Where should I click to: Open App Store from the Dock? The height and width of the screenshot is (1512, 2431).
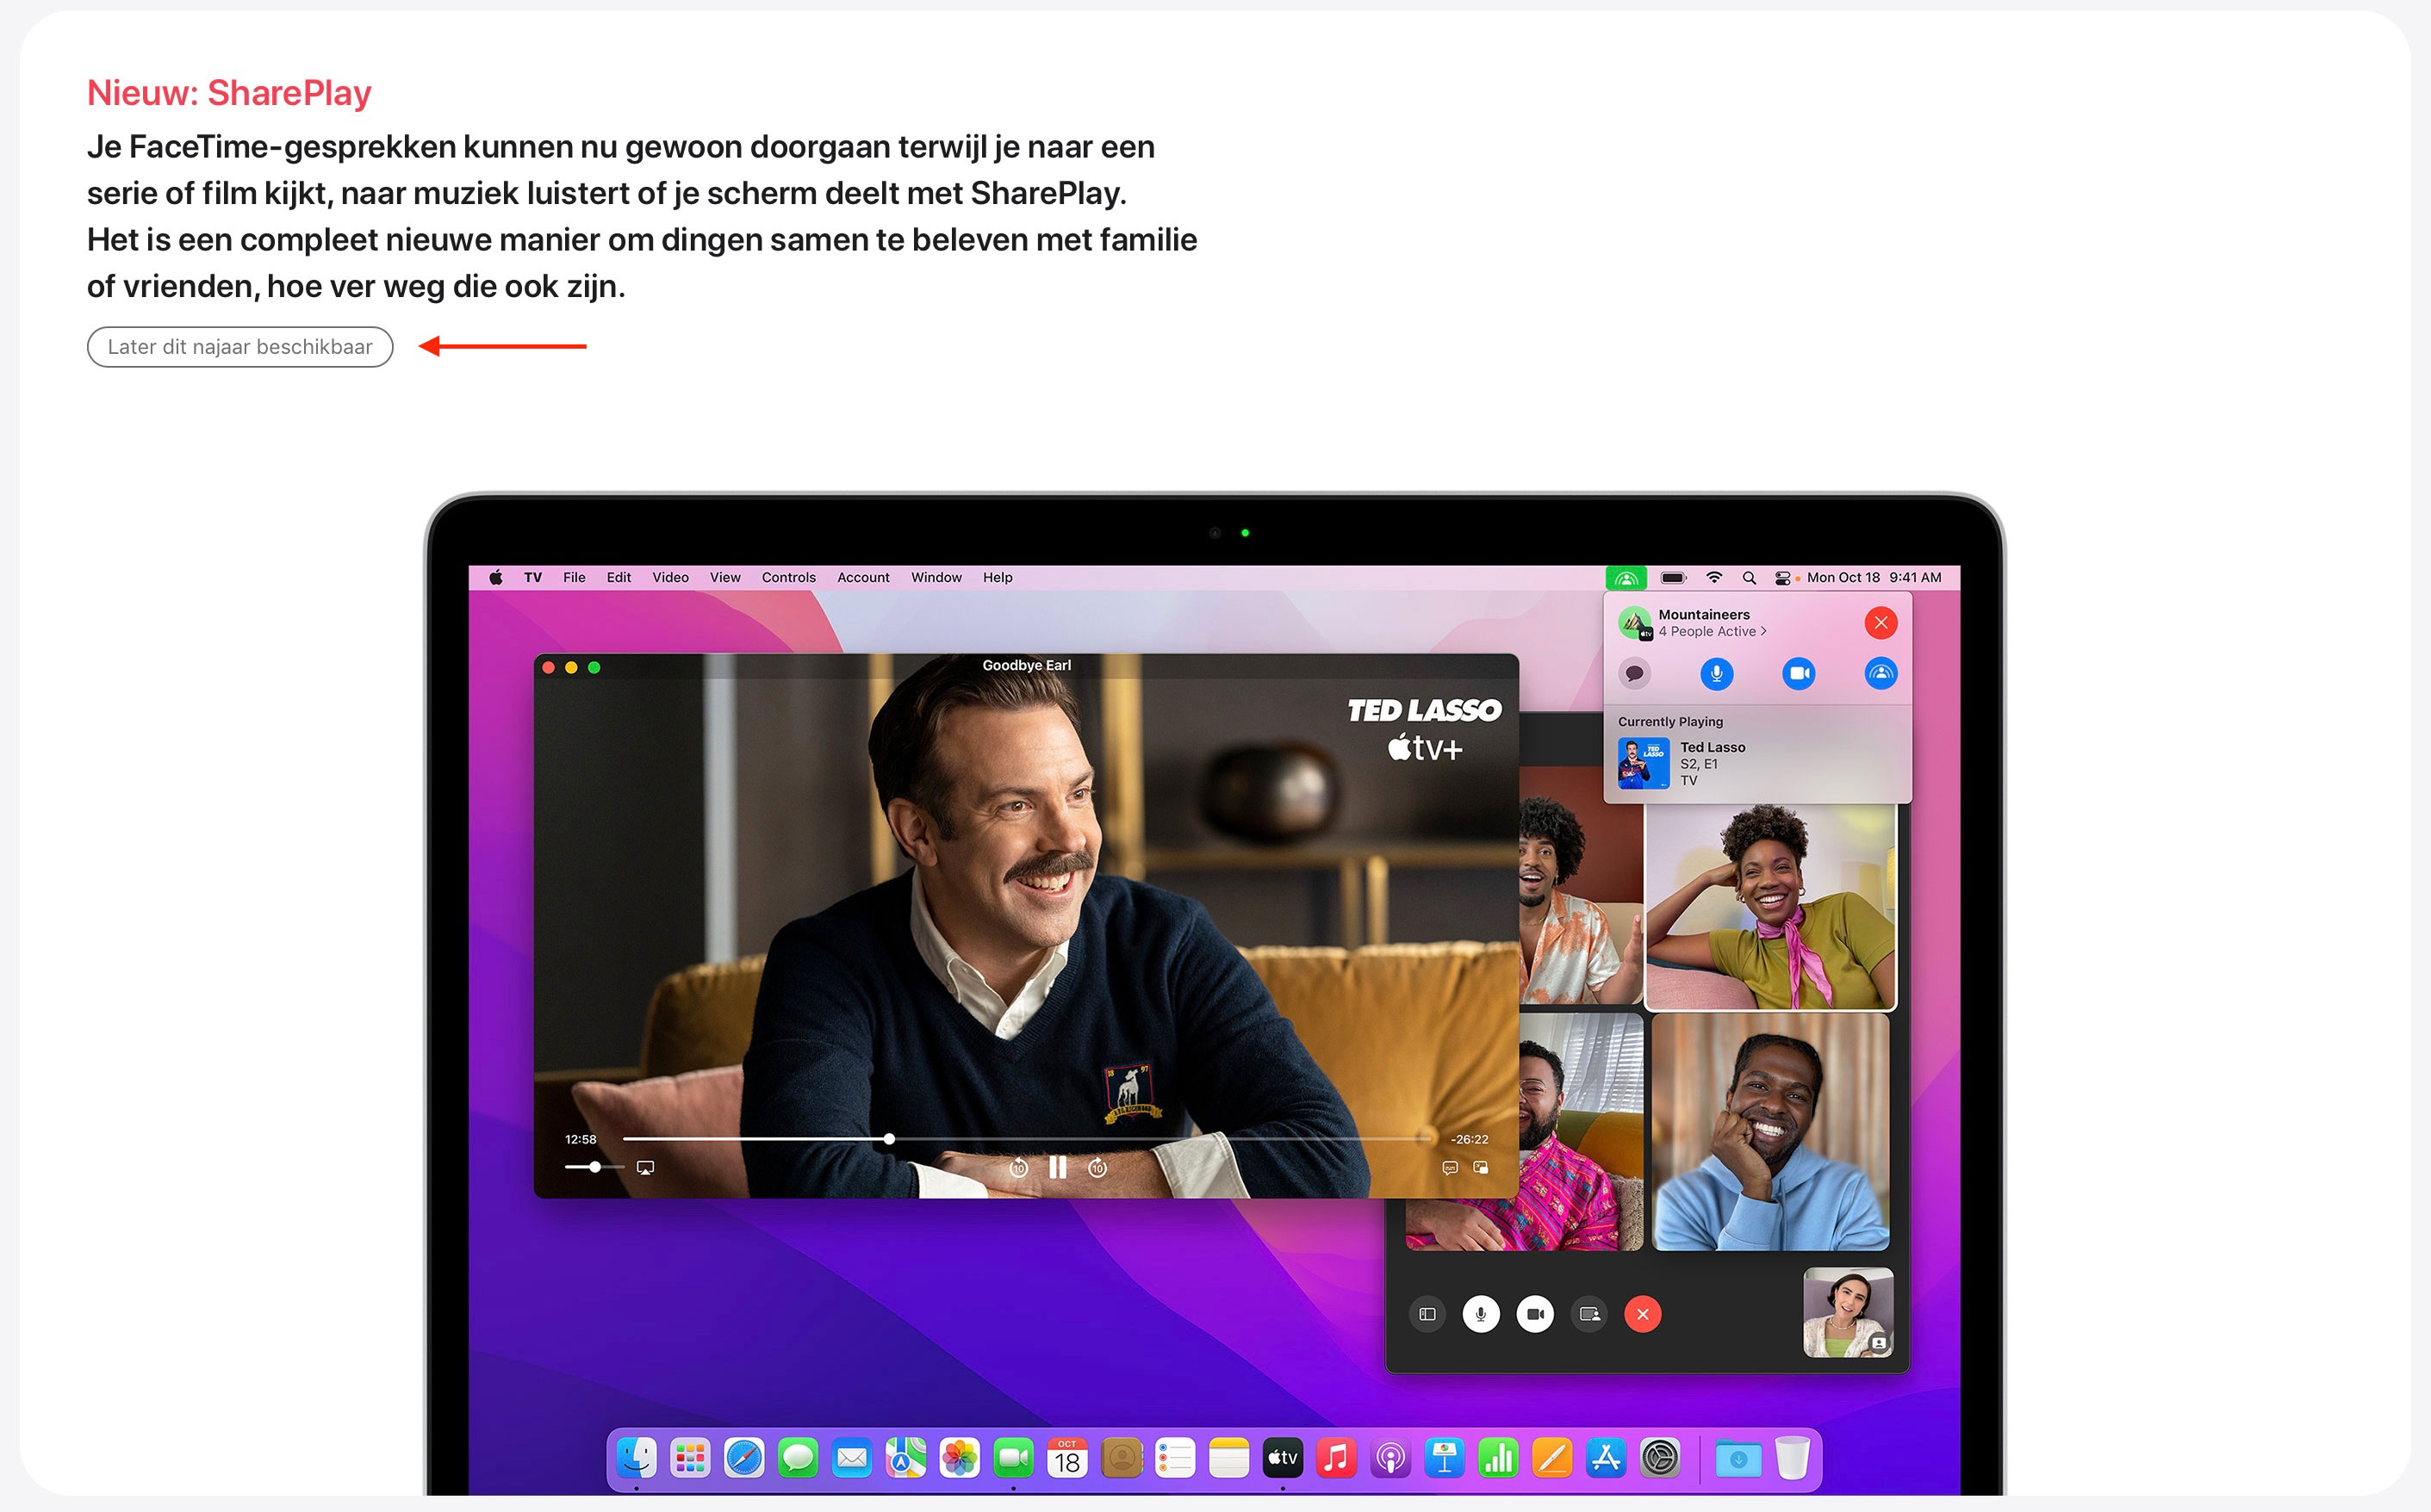(1606, 1458)
